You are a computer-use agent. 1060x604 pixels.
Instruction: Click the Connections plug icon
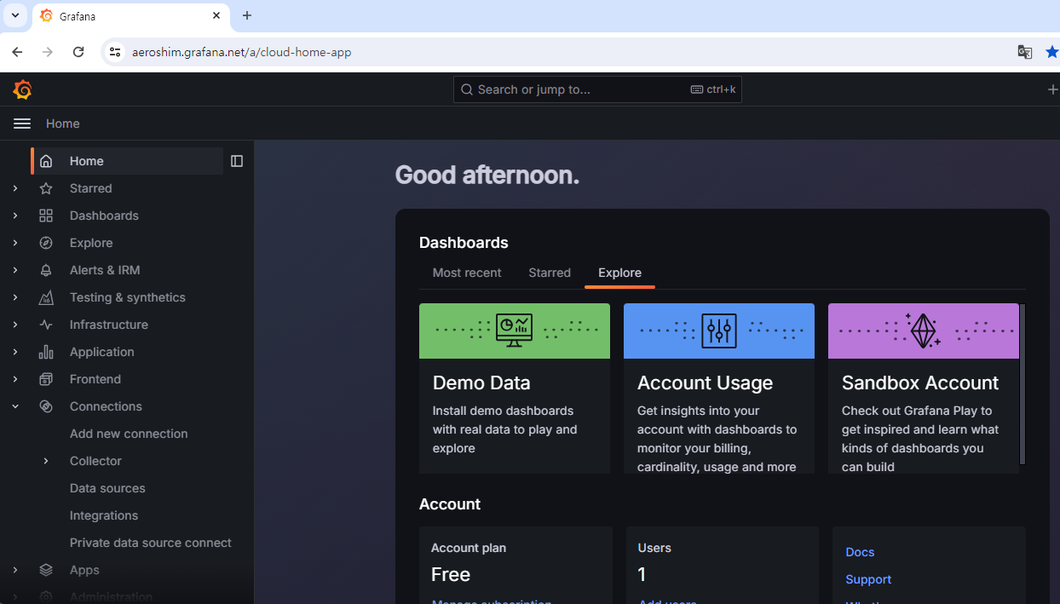click(x=46, y=406)
